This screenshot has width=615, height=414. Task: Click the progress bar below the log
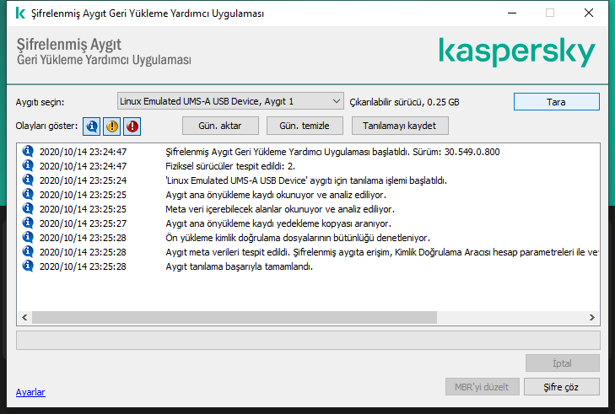click(308, 340)
